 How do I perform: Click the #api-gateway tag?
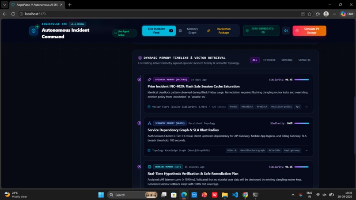292,150
